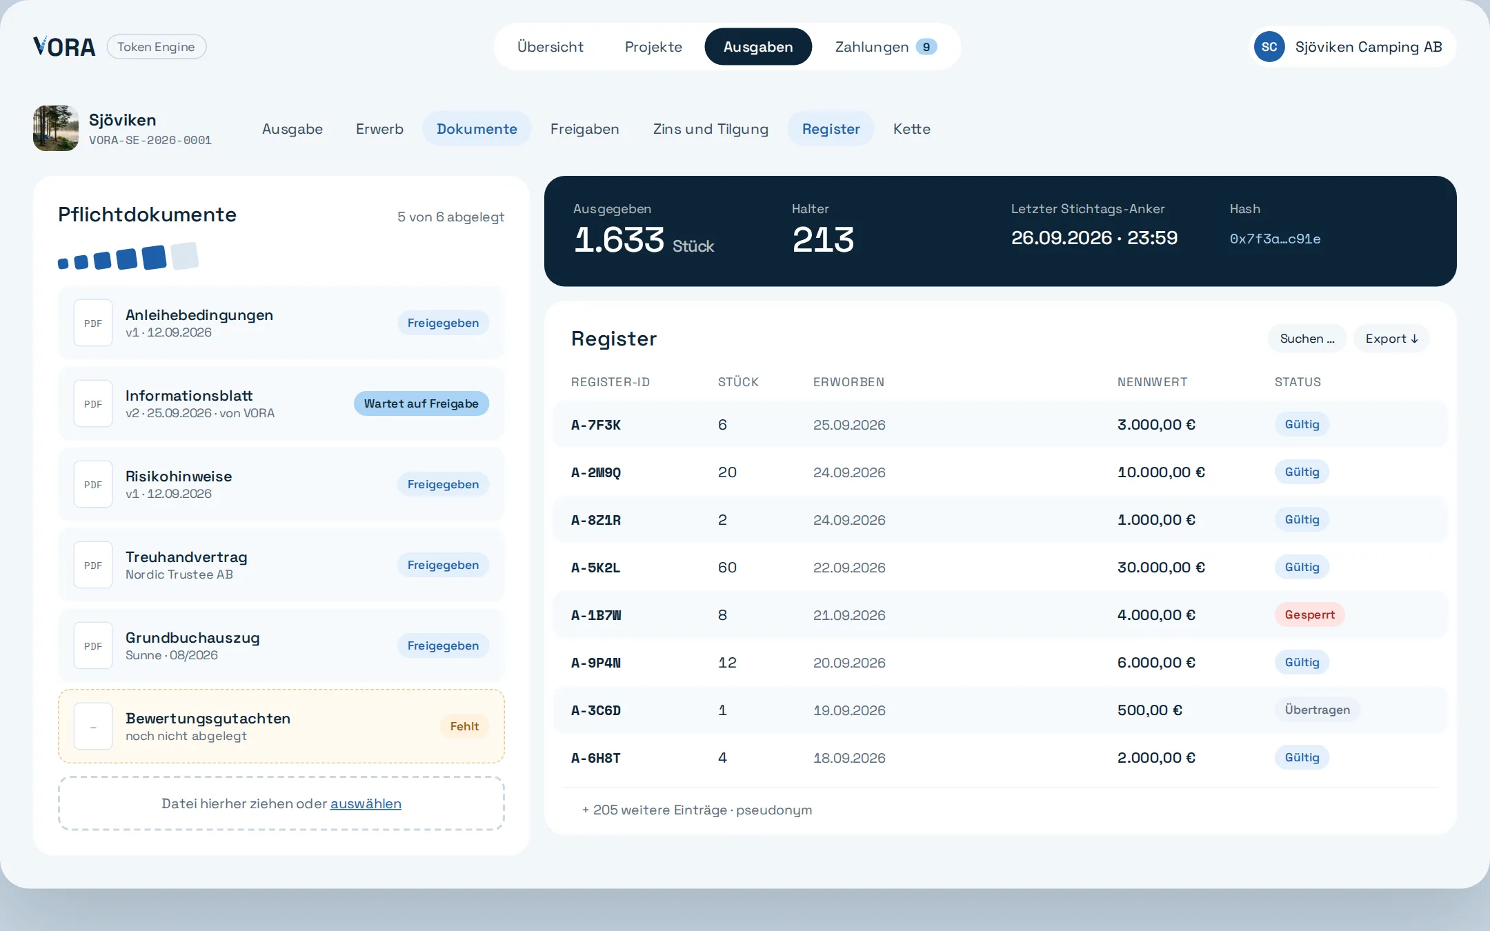Screen dimensions: 1490x931
Task: Open the Ausgabe sub-tab
Action: point(292,129)
